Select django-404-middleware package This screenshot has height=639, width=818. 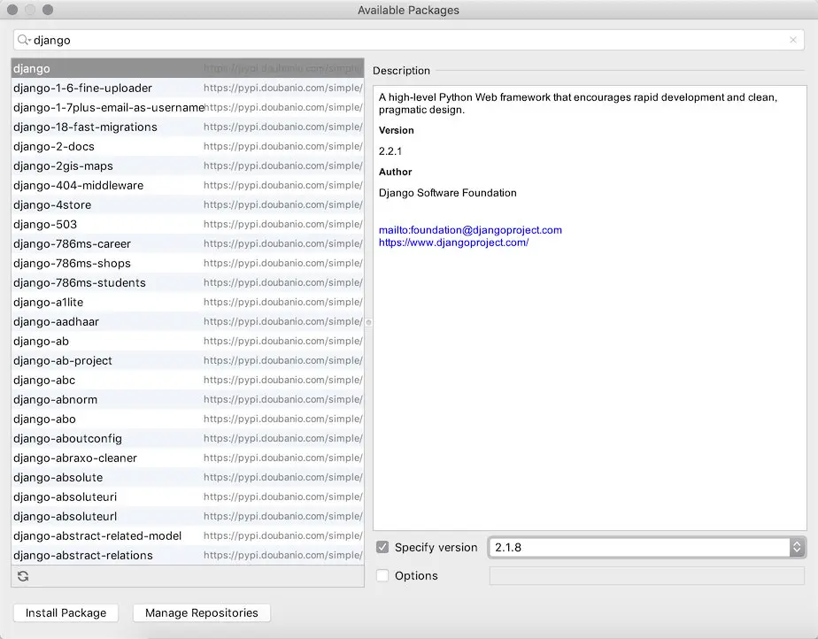(188, 185)
